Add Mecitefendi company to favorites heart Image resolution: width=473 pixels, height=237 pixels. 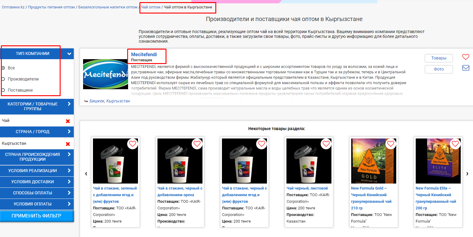click(x=466, y=57)
